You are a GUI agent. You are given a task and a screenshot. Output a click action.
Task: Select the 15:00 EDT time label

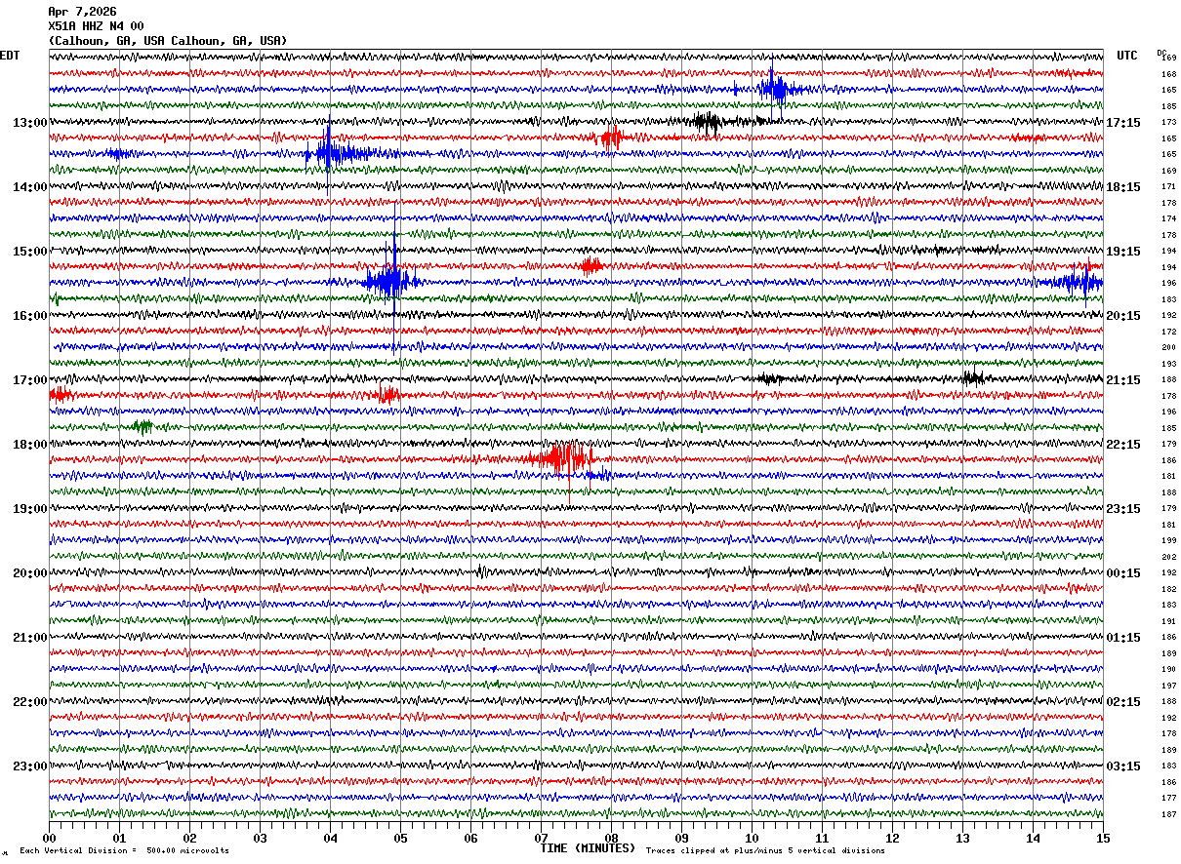[x=30, y=252]
